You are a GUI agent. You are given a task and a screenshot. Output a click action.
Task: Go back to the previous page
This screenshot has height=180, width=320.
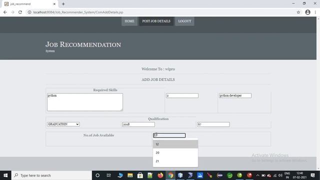(5, 12)
